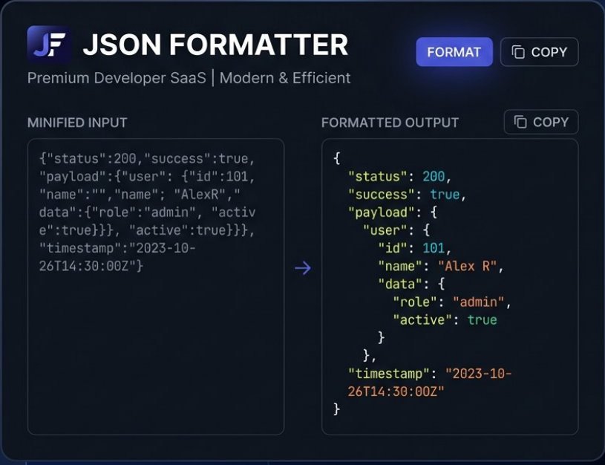The width and height of the screenshot is (605, 465).
Task: Click the "Alex R" value in output
Action: click(x=468, y=266)
